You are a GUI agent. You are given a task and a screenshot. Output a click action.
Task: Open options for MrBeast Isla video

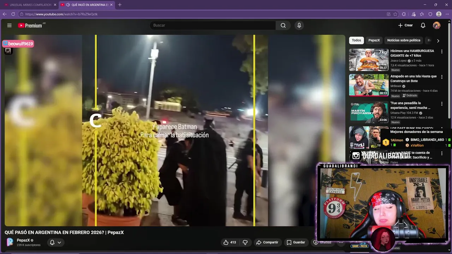click(x=442, y=77)
